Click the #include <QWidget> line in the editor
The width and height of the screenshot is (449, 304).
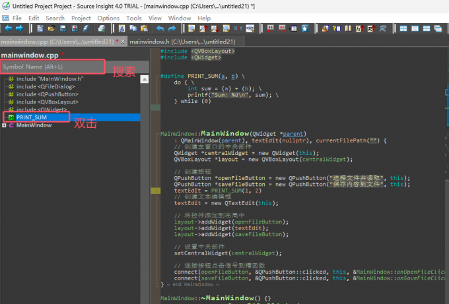[x=191, y=57]
